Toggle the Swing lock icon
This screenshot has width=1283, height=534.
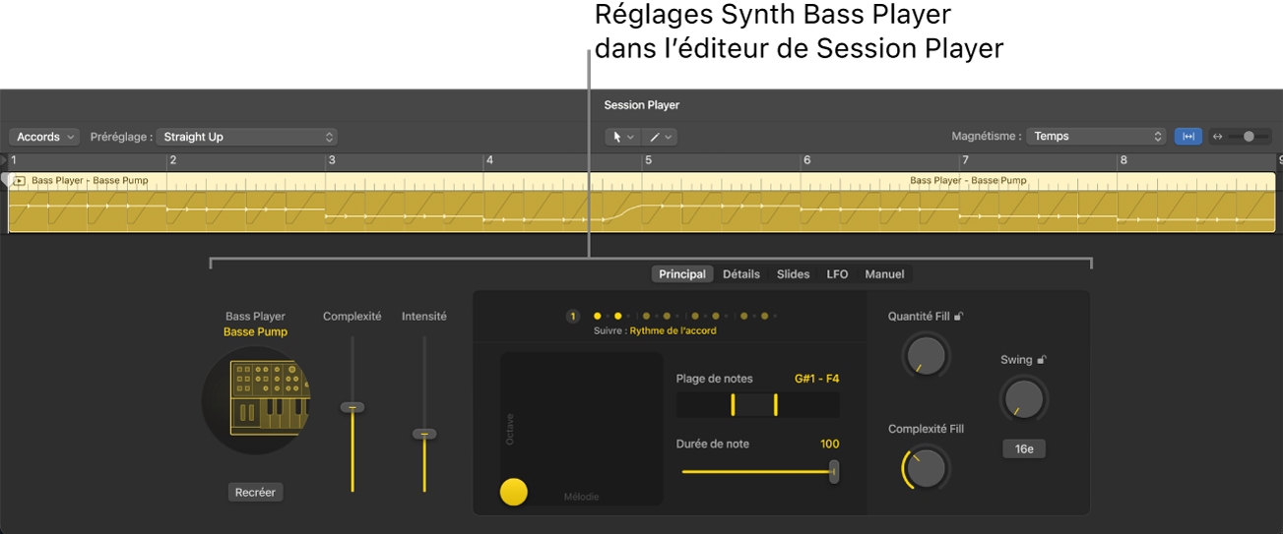1042,360
